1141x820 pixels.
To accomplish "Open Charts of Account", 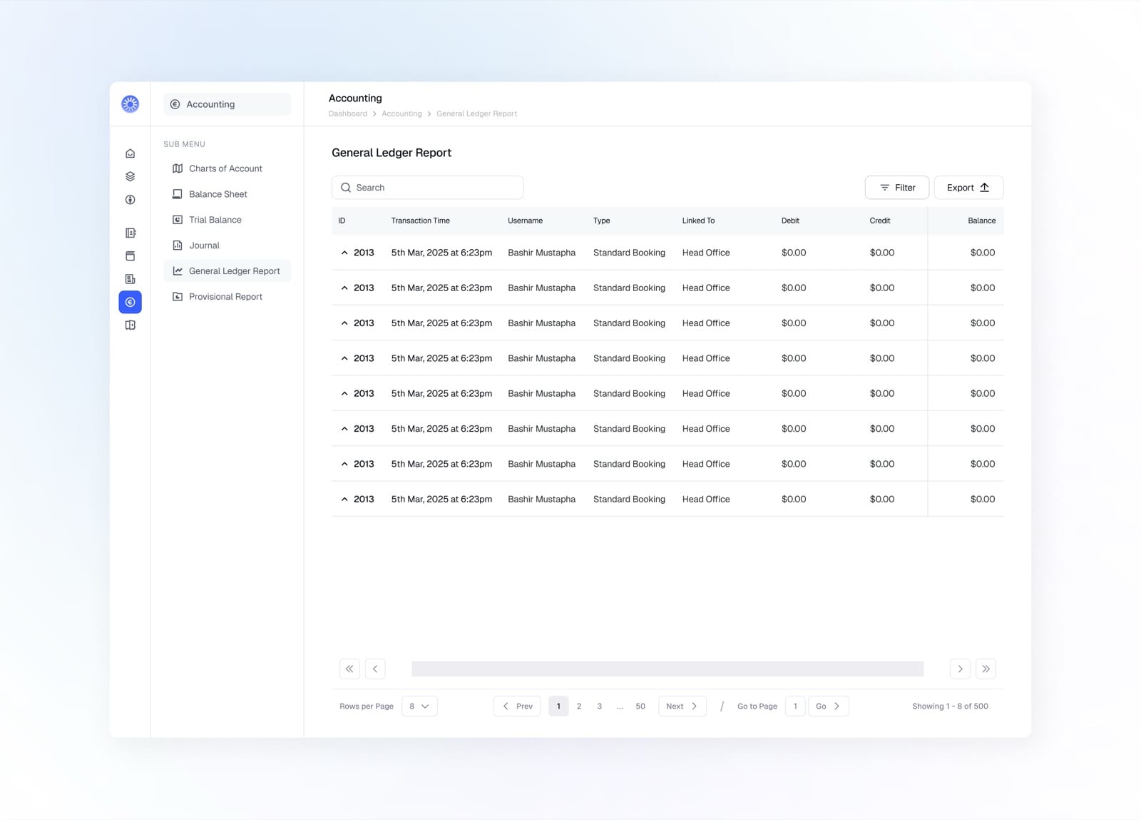I will click(227, 168).
